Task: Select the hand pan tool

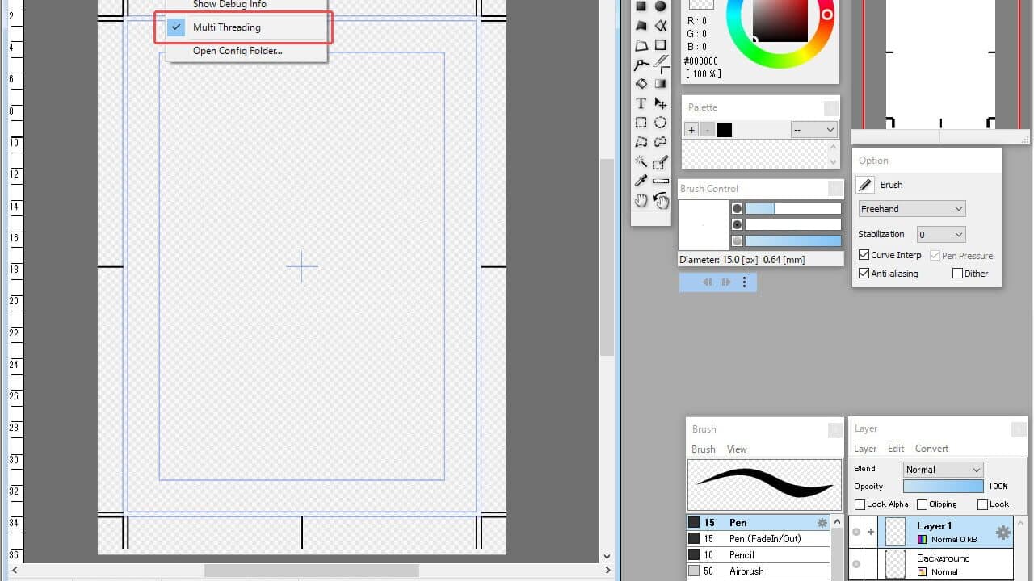Action: (x=641, y=201)
